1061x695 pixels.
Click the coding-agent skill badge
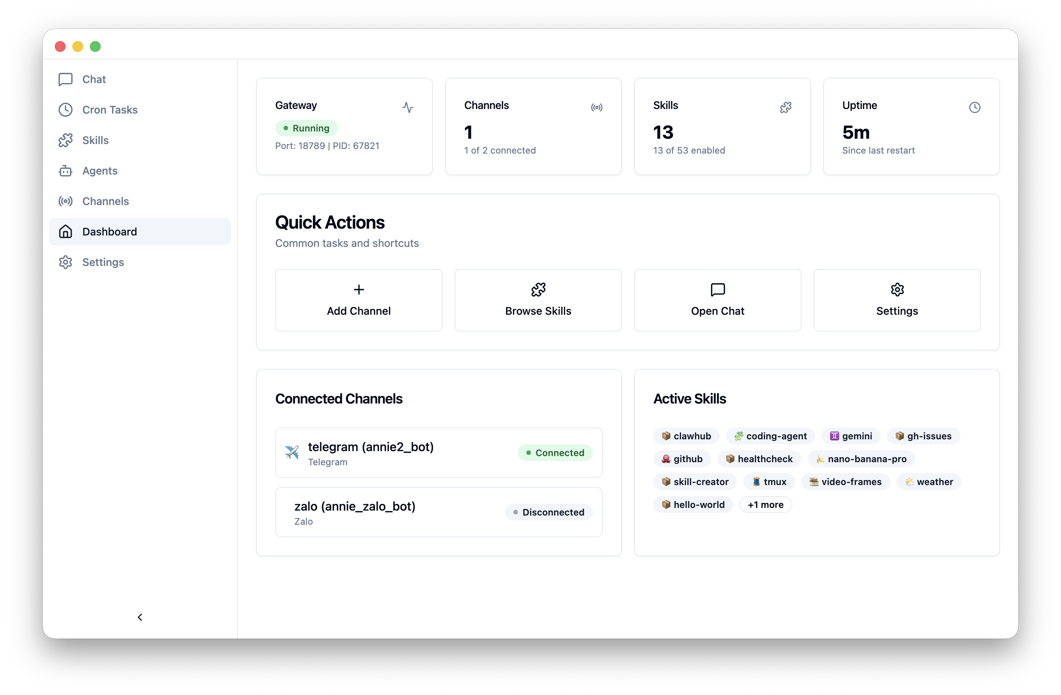770,436
